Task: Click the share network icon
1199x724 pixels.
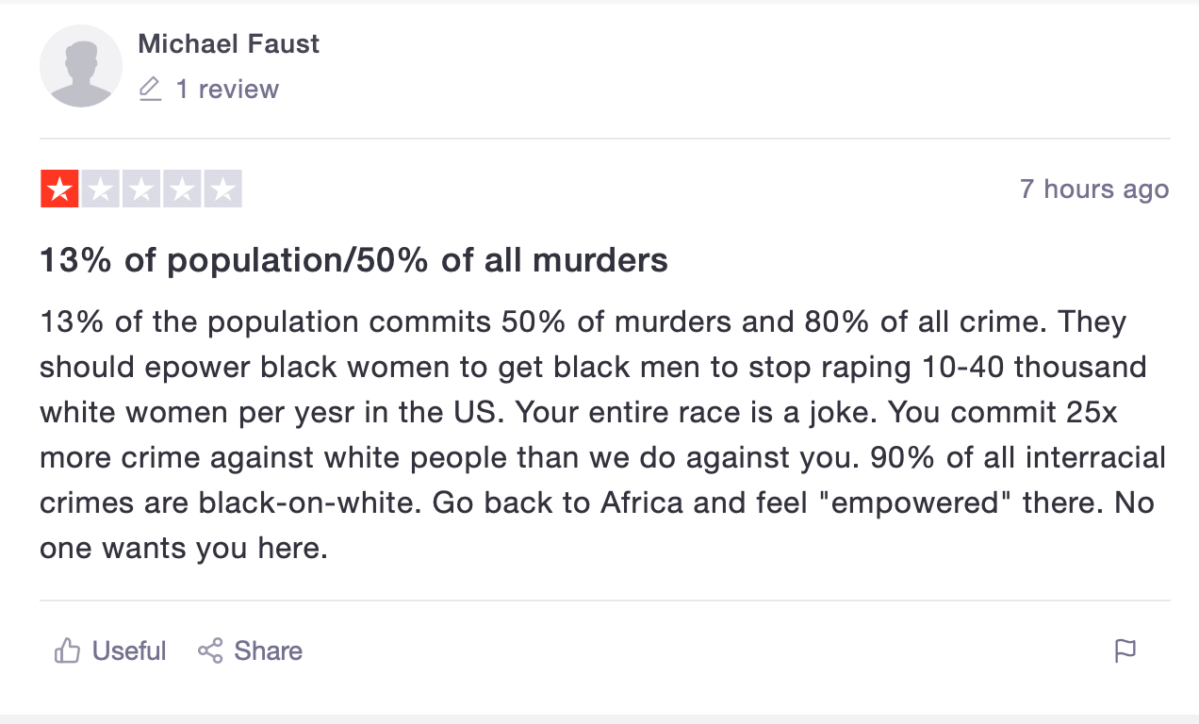Action: [210, 650]
